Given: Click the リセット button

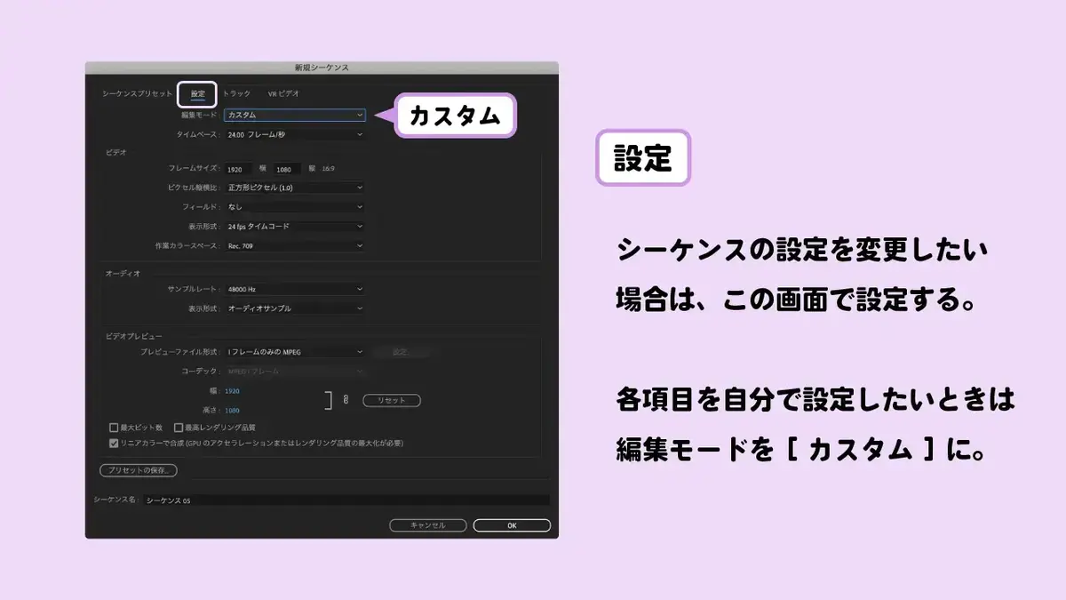Looking at the screenshot, I should point(392,401).
